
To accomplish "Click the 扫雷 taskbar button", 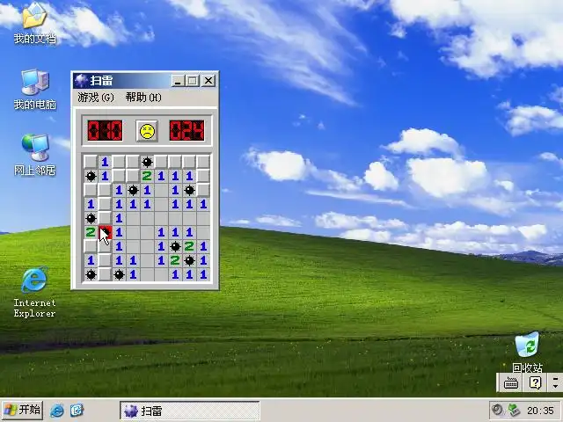I will [x=189, y=411].
